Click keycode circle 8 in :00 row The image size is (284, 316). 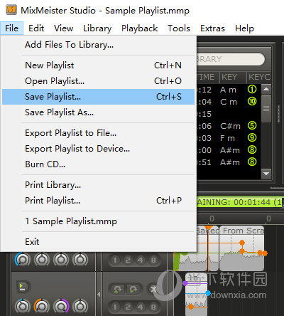[252, 149]
